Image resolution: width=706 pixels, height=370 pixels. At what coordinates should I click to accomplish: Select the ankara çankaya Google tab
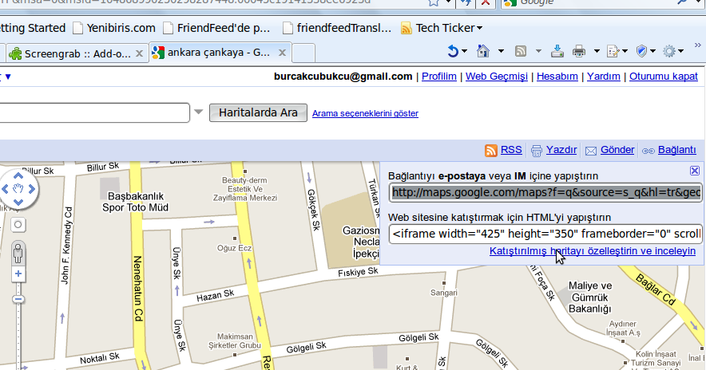[x=219, y=53]
